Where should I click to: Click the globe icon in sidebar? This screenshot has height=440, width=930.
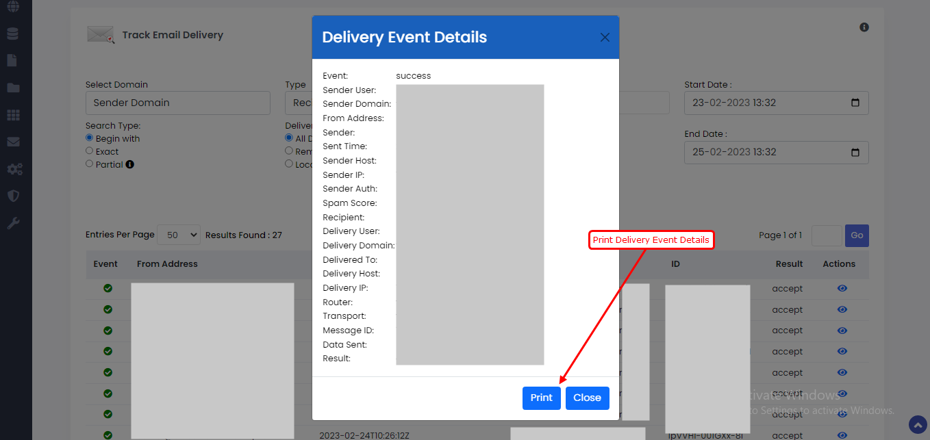click(x=13, y=7)
